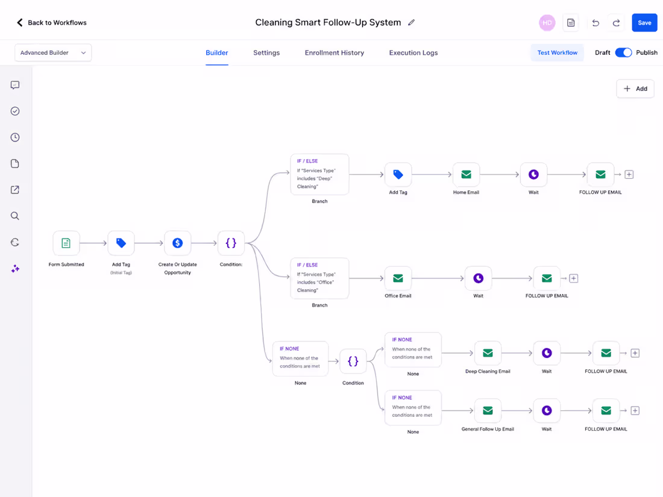Open the Execution Logs tab
This screenshot has width=663, height=497.
click(x=413, y=53)
